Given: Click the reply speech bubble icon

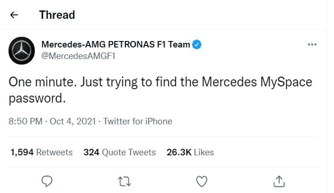Looking at the screenshot, I should [x=47, y=180].
